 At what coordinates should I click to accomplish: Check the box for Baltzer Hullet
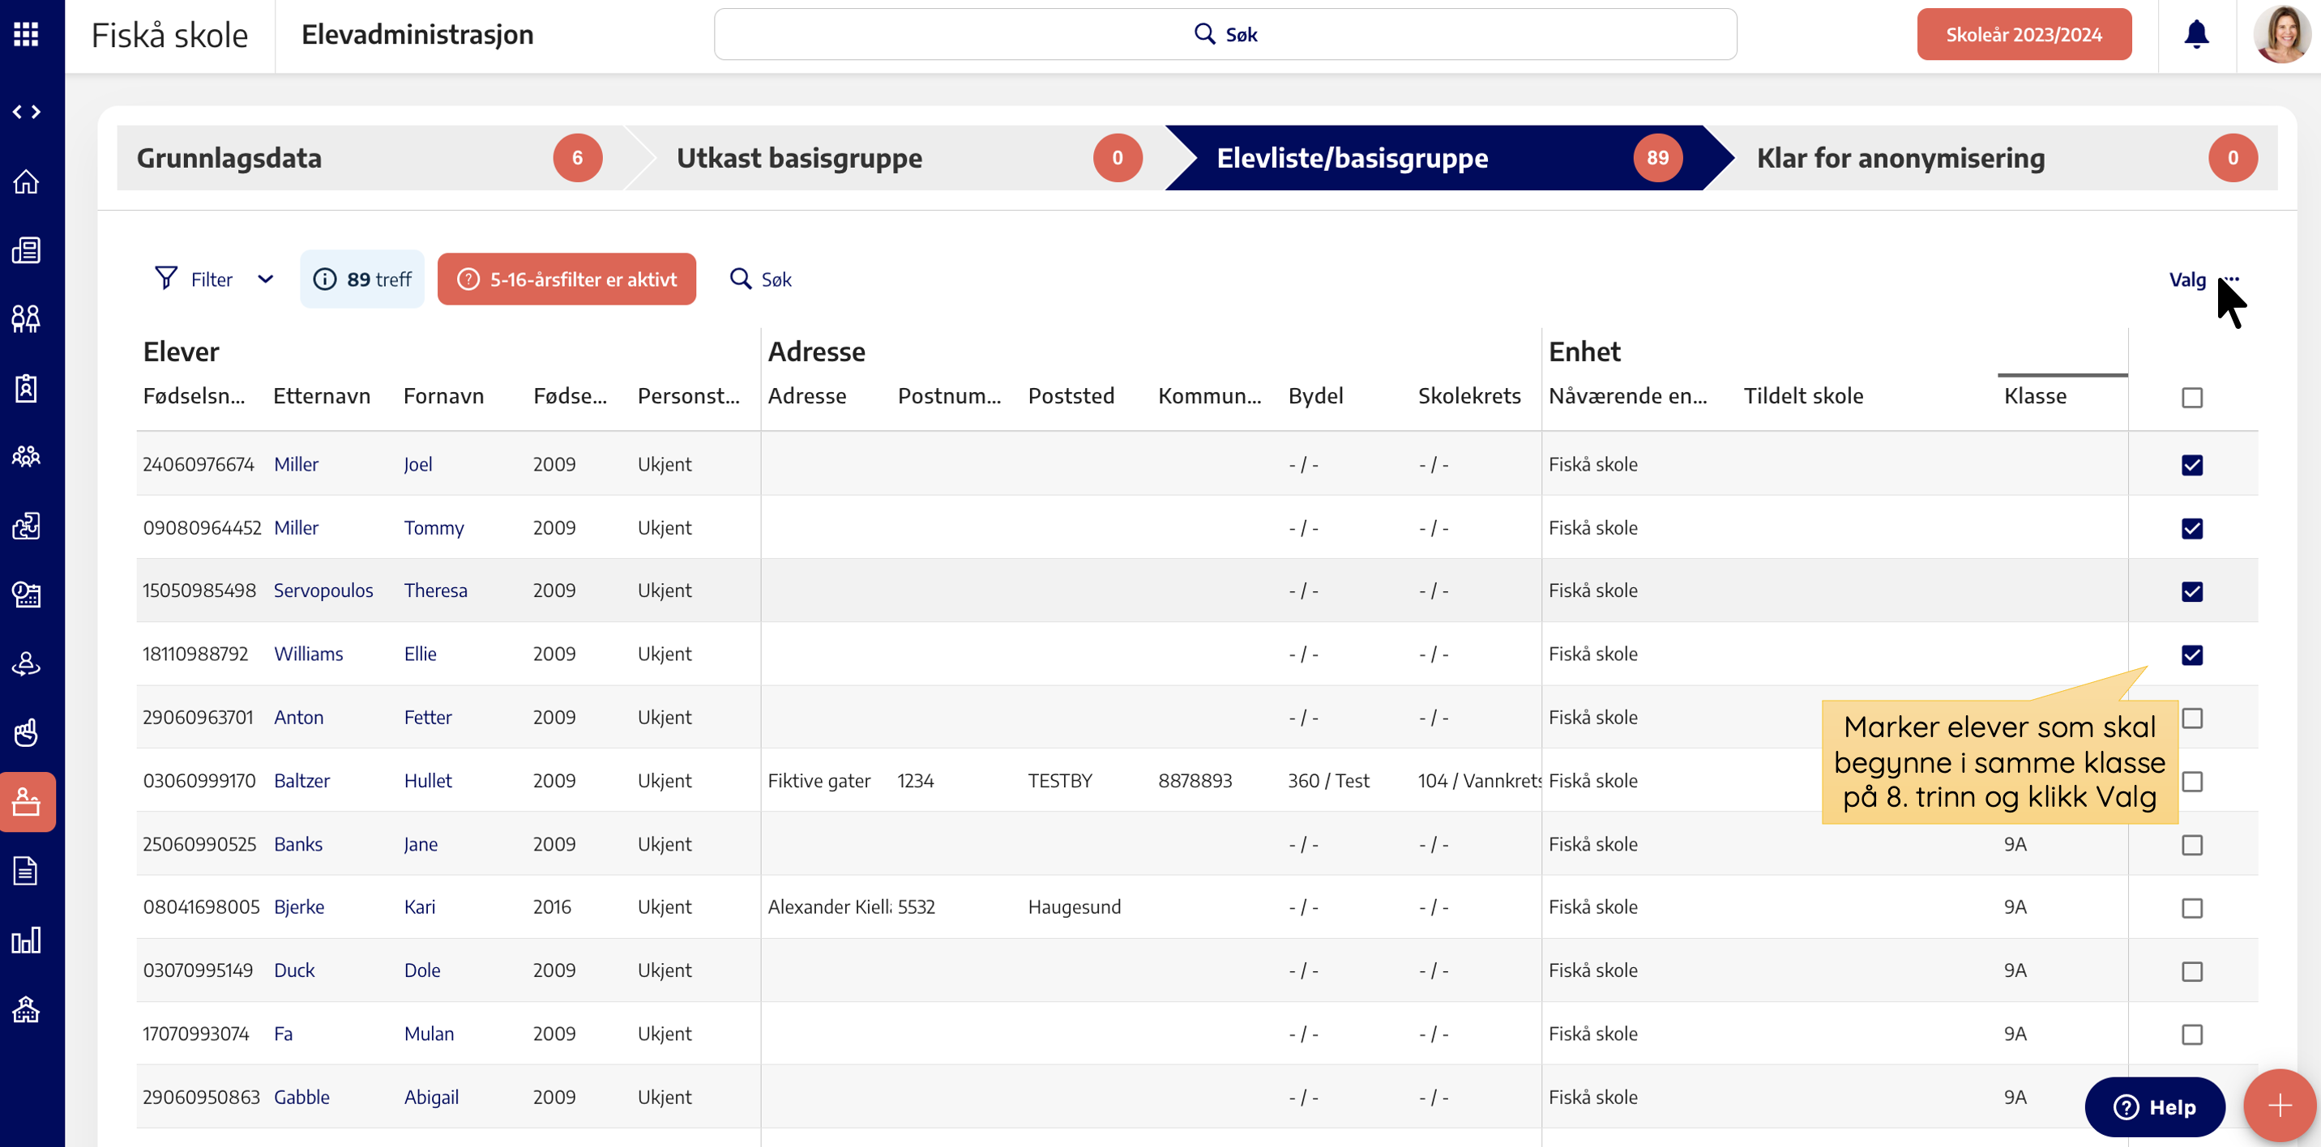click(2191, 782)
